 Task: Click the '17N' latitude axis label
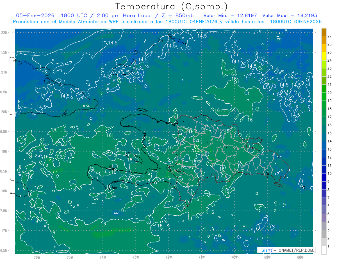point(4,231)
